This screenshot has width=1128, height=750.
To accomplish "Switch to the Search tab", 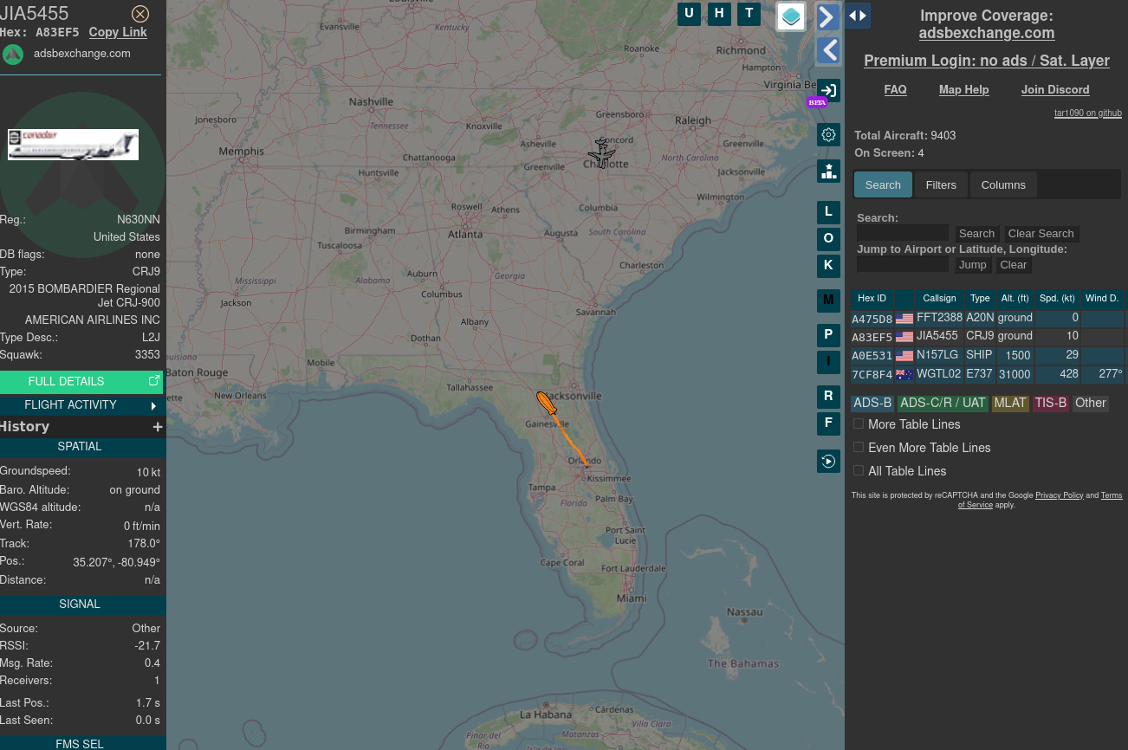I will (x=883, y=184).
